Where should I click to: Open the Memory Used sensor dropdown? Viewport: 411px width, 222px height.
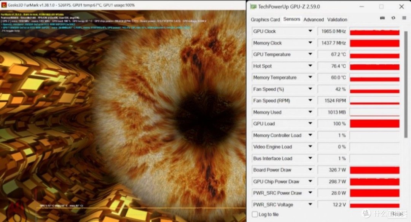(x=311, y=112)
